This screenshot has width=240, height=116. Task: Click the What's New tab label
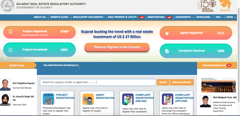tap(17, 66)
